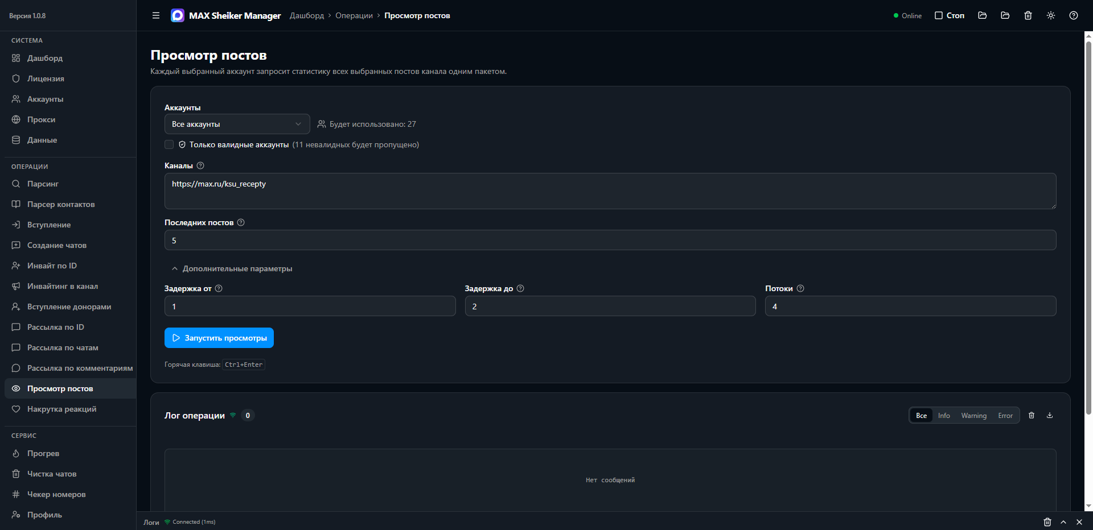Clear logs with bottom bar trash icon
The width and height of the screenshot is (1093, 530).
coord(1047,522)
